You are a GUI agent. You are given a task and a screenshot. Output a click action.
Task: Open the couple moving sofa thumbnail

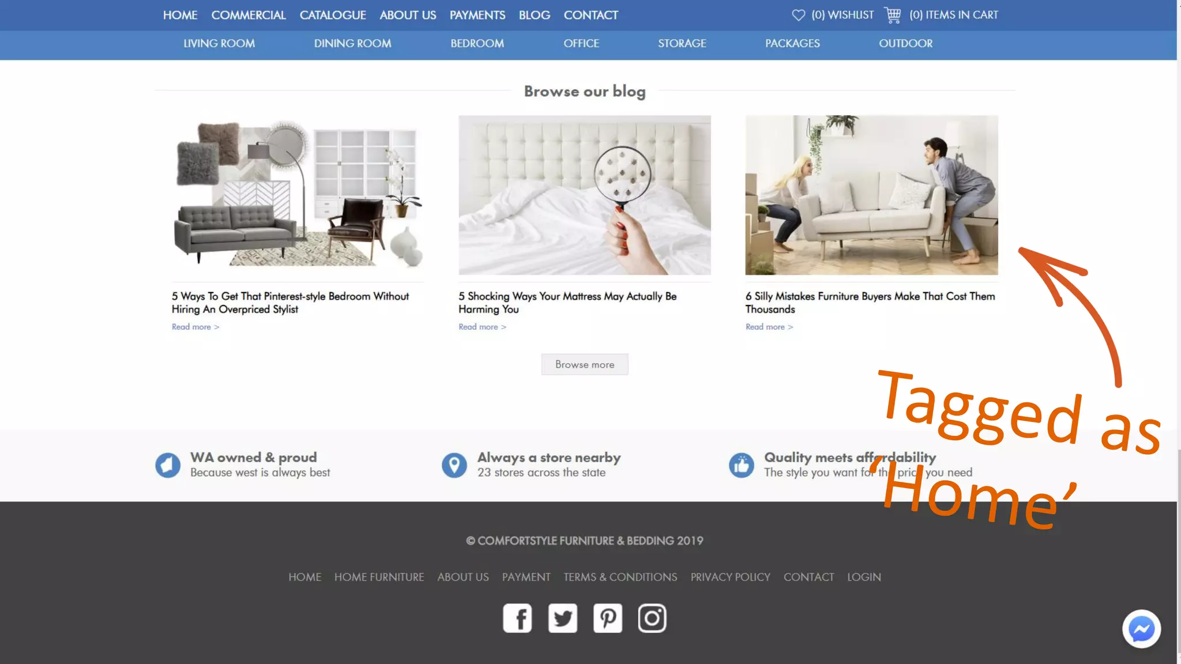click(871, 195)
